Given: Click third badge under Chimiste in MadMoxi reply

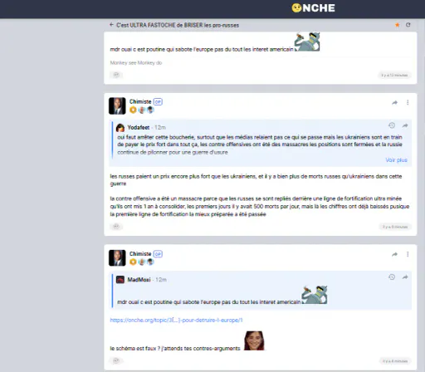Looking at the screenshot, I should point(150,262).
